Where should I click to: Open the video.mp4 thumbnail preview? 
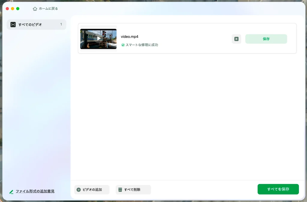98,39
